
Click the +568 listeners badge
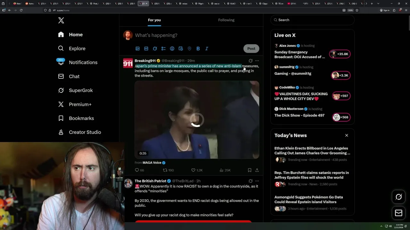[341, 117]
